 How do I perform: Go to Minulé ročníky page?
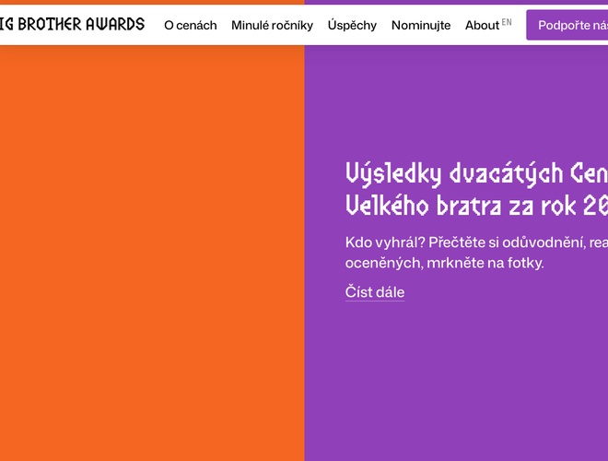[x=272, y=25]
